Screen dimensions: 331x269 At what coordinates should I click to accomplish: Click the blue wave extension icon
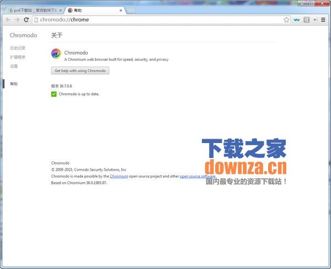pos(296,20)
